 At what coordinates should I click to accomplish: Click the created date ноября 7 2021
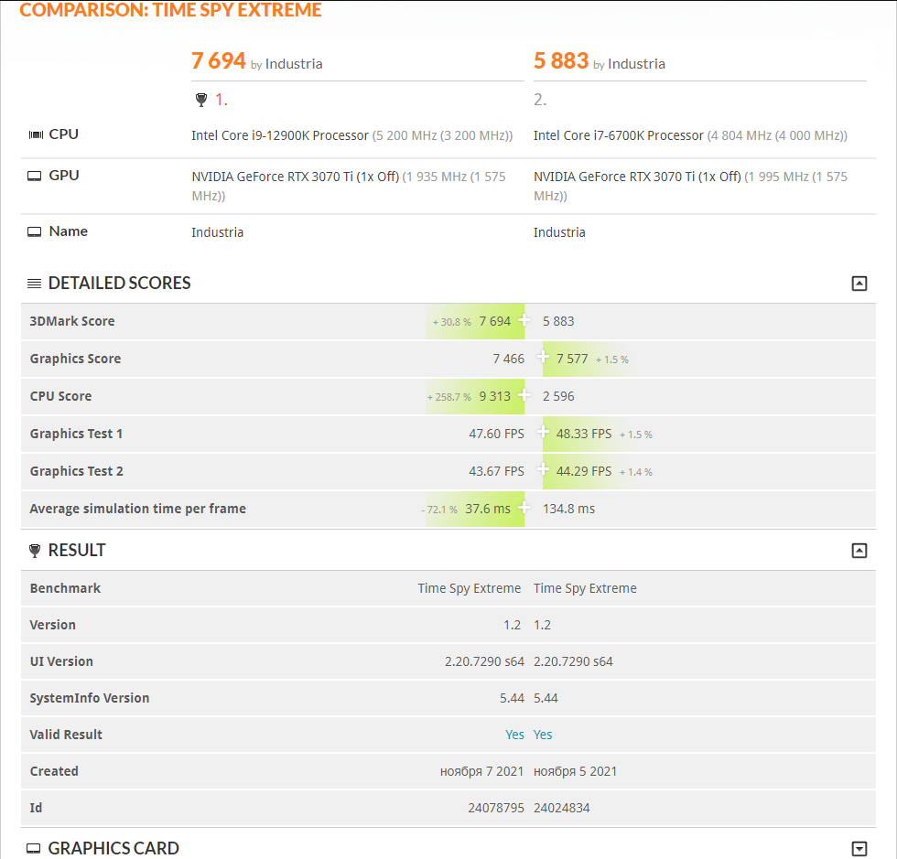coord(481,771)
